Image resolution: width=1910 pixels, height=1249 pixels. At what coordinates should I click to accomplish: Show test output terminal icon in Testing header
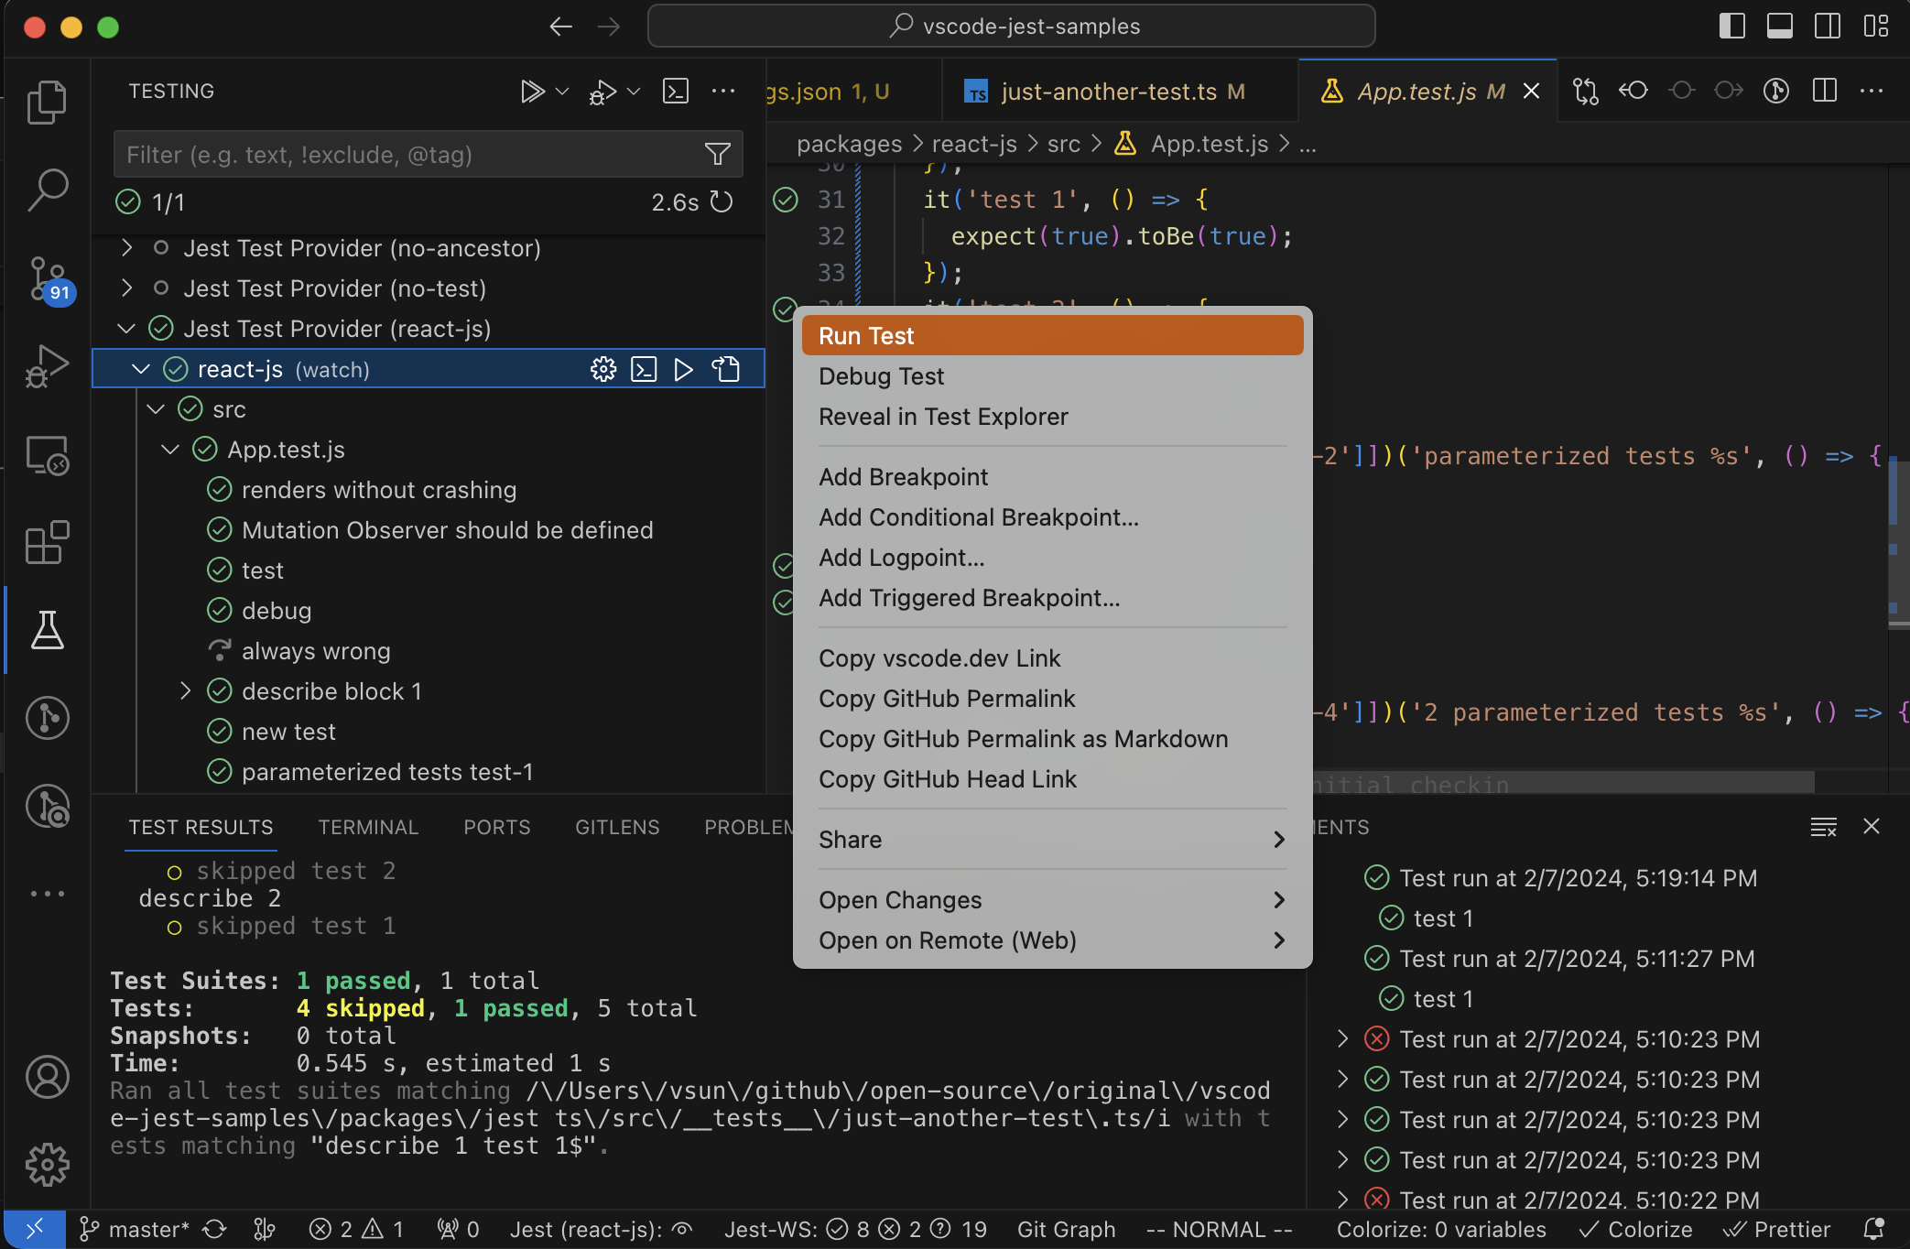(x=676, y=92)
